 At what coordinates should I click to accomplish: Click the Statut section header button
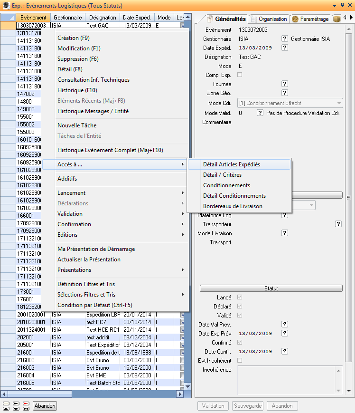(271, 288)
